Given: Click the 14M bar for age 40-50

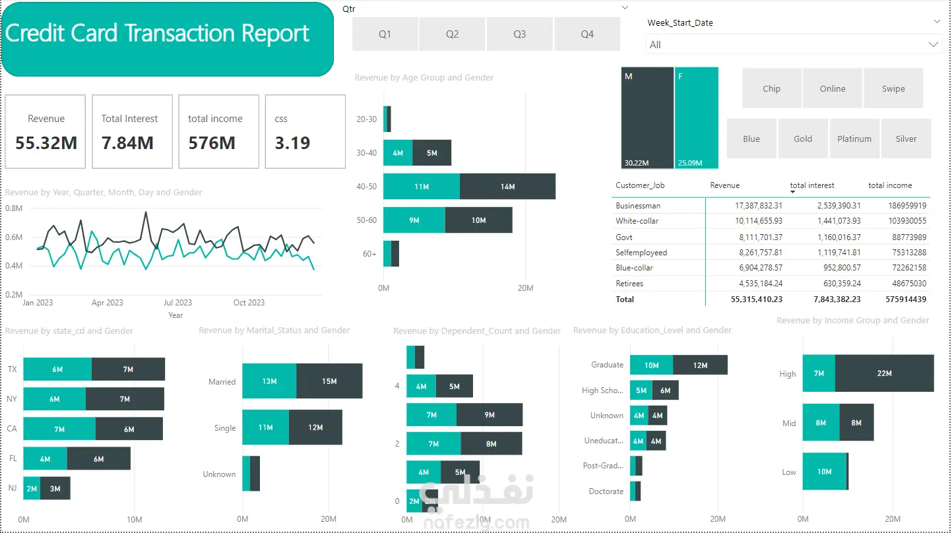Looking at the screenshot, I should [x=507, y=187].
